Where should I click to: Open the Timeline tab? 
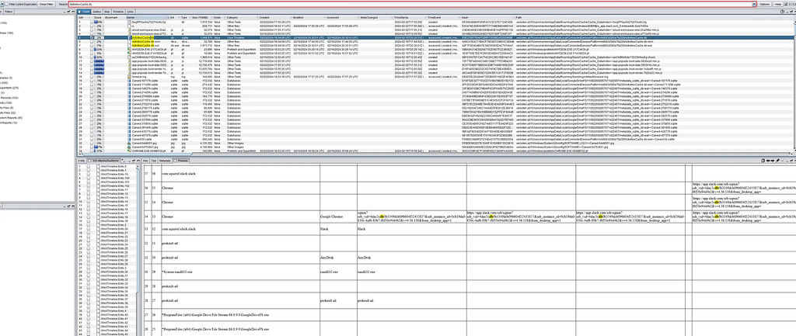tap(118, 11)
